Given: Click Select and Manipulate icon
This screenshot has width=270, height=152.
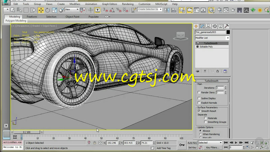Looking at the screenshot, I should [x=90, y=10].
